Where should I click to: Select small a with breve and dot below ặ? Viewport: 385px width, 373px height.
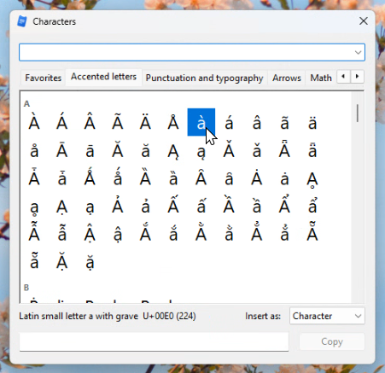(90, 262)
